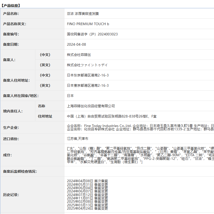Click product name value 芬浓 浓厚美容液发膜
The height and width of the screenshot is (214, 214).
[x=83, y=14]
